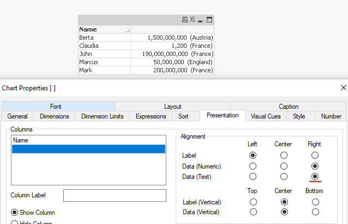The height and width of the screenshot is (224, 348).
Task: Close the Chart Properties dialog
Action: [343, 88]
